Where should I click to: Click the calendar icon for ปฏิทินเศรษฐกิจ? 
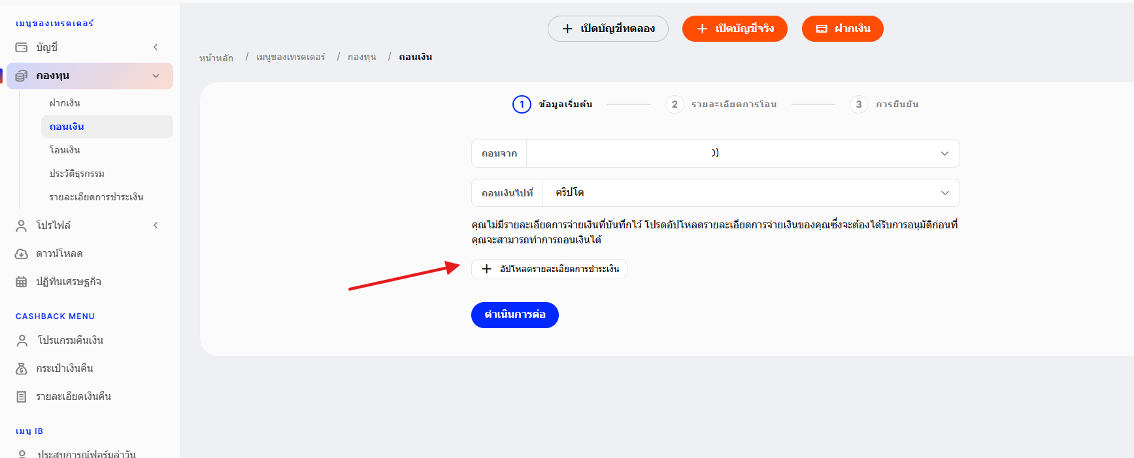click(22, 282)
